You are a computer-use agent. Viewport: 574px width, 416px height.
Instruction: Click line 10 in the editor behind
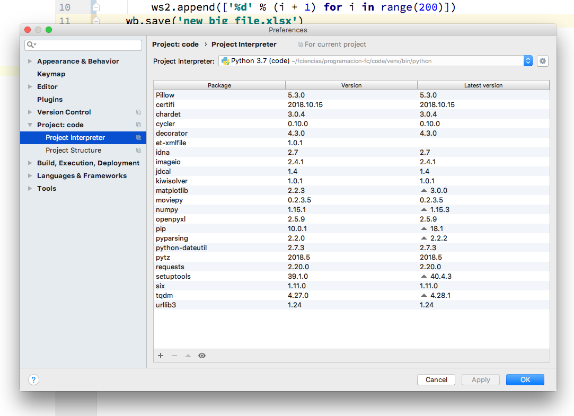click(x=303, y=7)
